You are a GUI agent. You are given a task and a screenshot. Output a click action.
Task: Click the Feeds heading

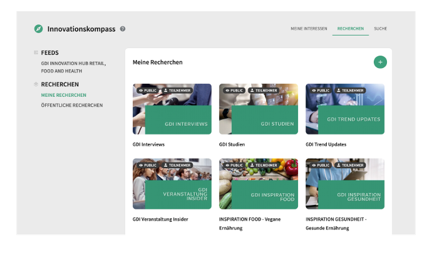(x=50, y=52)
